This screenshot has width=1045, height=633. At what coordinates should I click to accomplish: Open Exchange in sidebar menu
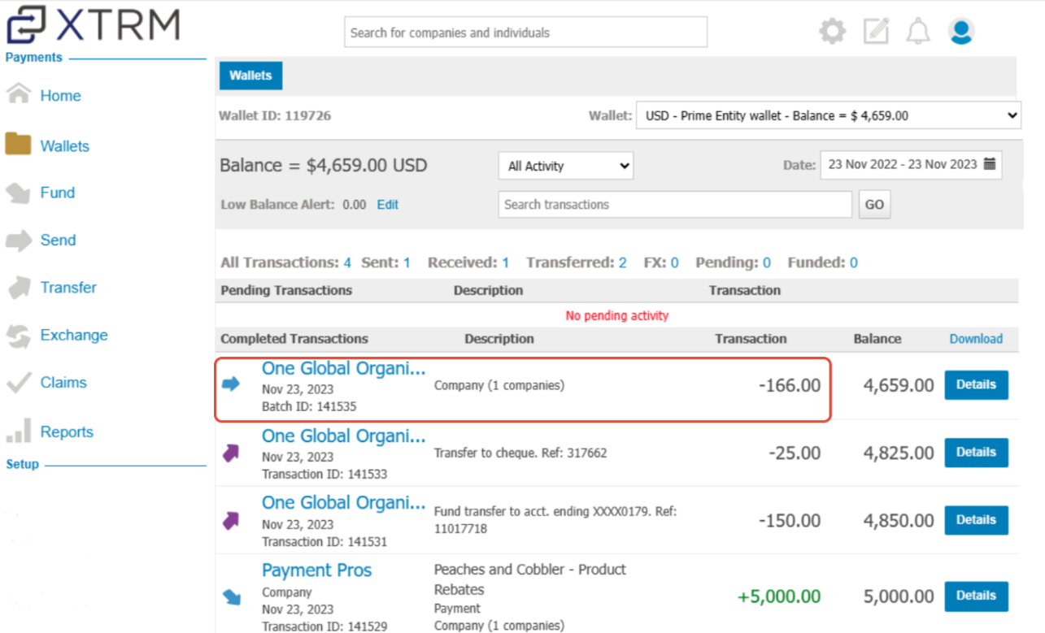[74, 335]
